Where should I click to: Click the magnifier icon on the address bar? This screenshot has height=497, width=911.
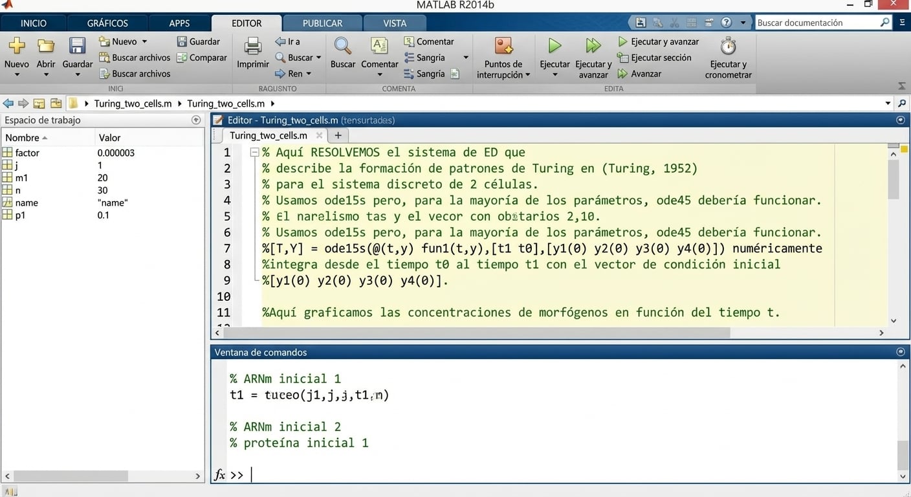point(902,104)
